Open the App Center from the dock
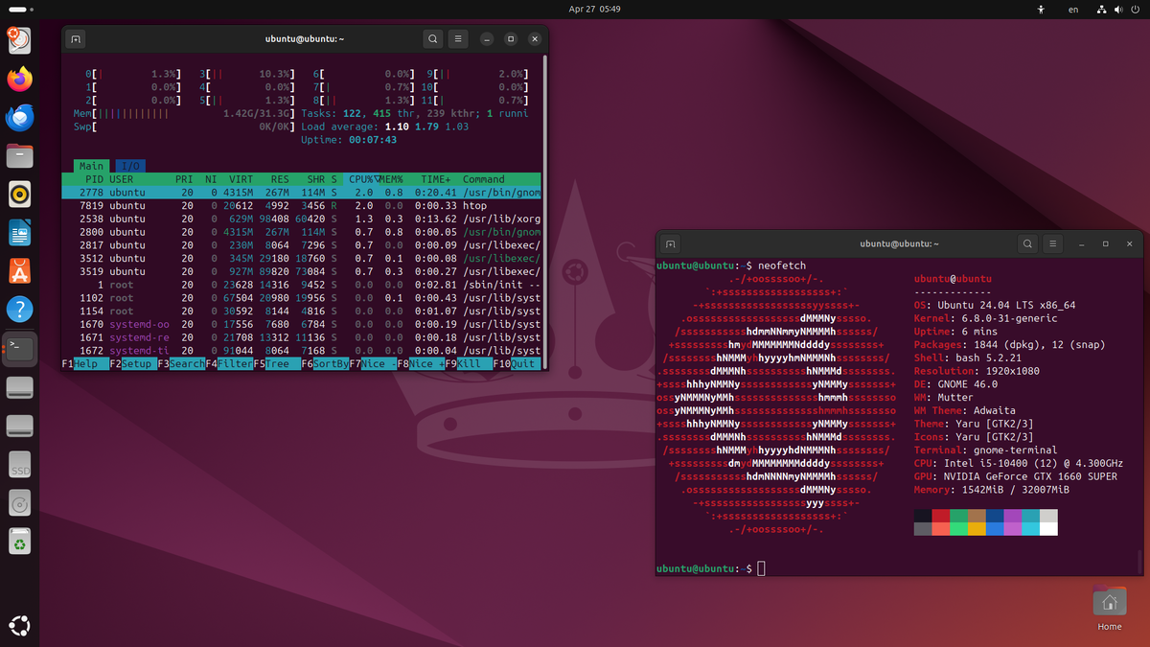 [x=21, y=271]
